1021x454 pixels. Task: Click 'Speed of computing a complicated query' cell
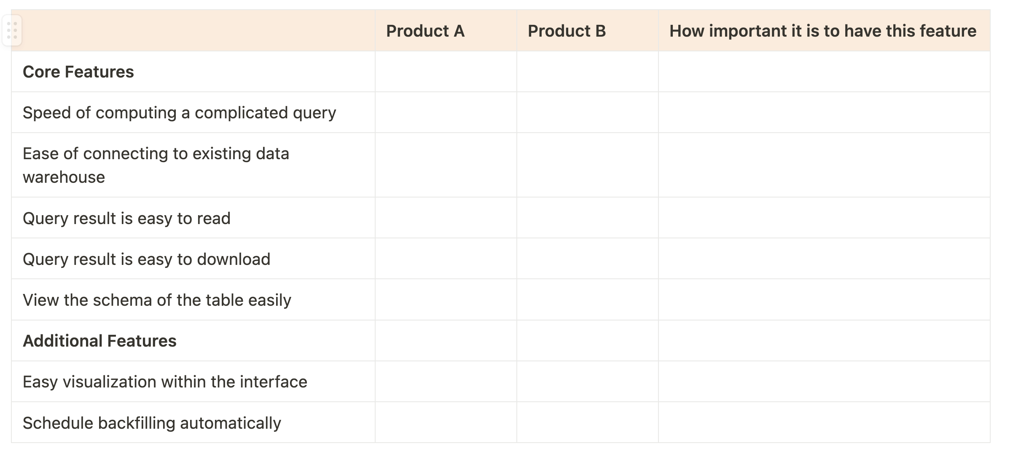pos(180,113)
